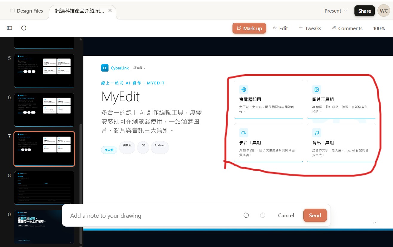393x247 pixels.
Task: Click the 圖片工具組 card title
Action: pos(323,99)
